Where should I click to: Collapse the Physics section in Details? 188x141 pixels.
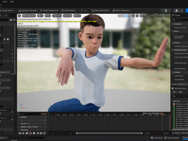point(173,43)
